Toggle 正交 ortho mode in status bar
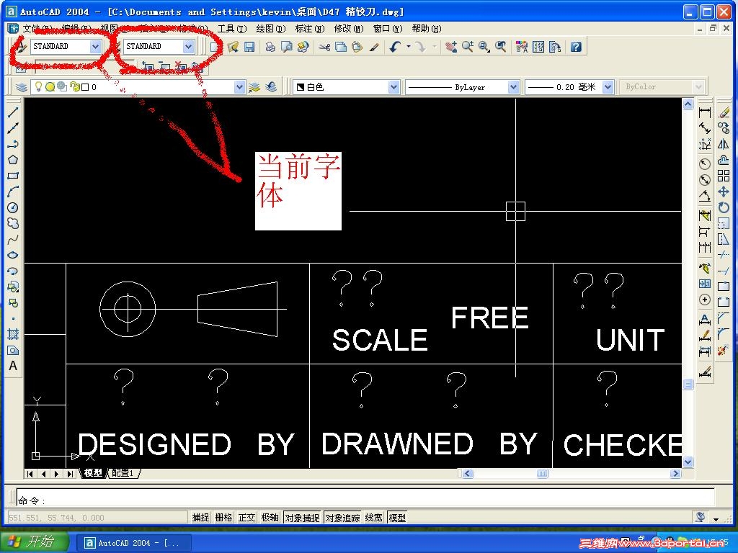Image resolution: width=738 pixels, height=553 pixels. click(246, 518)
